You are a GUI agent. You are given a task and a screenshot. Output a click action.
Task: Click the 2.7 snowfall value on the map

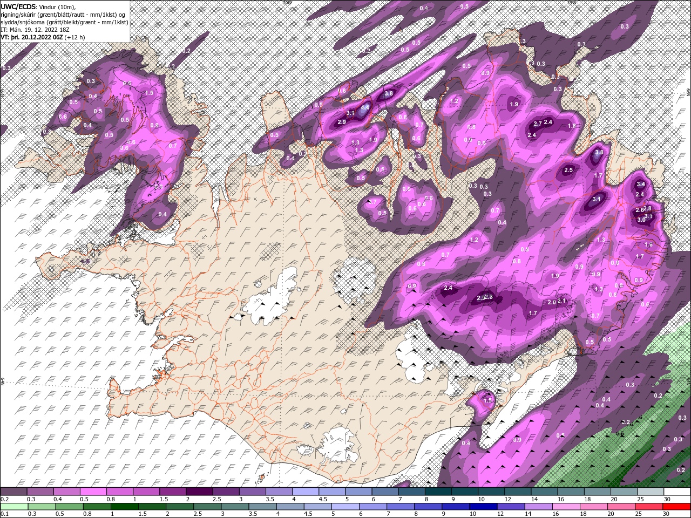click(538, 124)
